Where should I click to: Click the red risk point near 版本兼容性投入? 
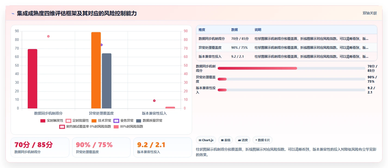coord(154,101)
